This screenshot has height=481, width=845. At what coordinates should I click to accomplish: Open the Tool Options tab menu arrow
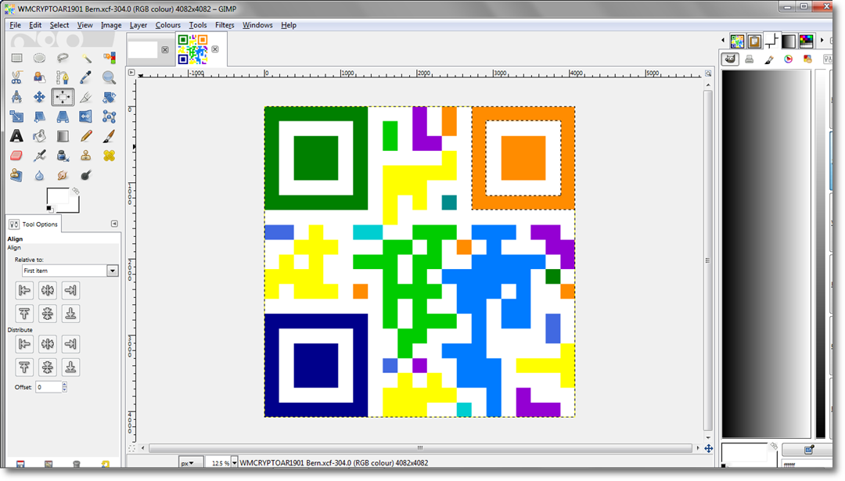pos(114,224)
